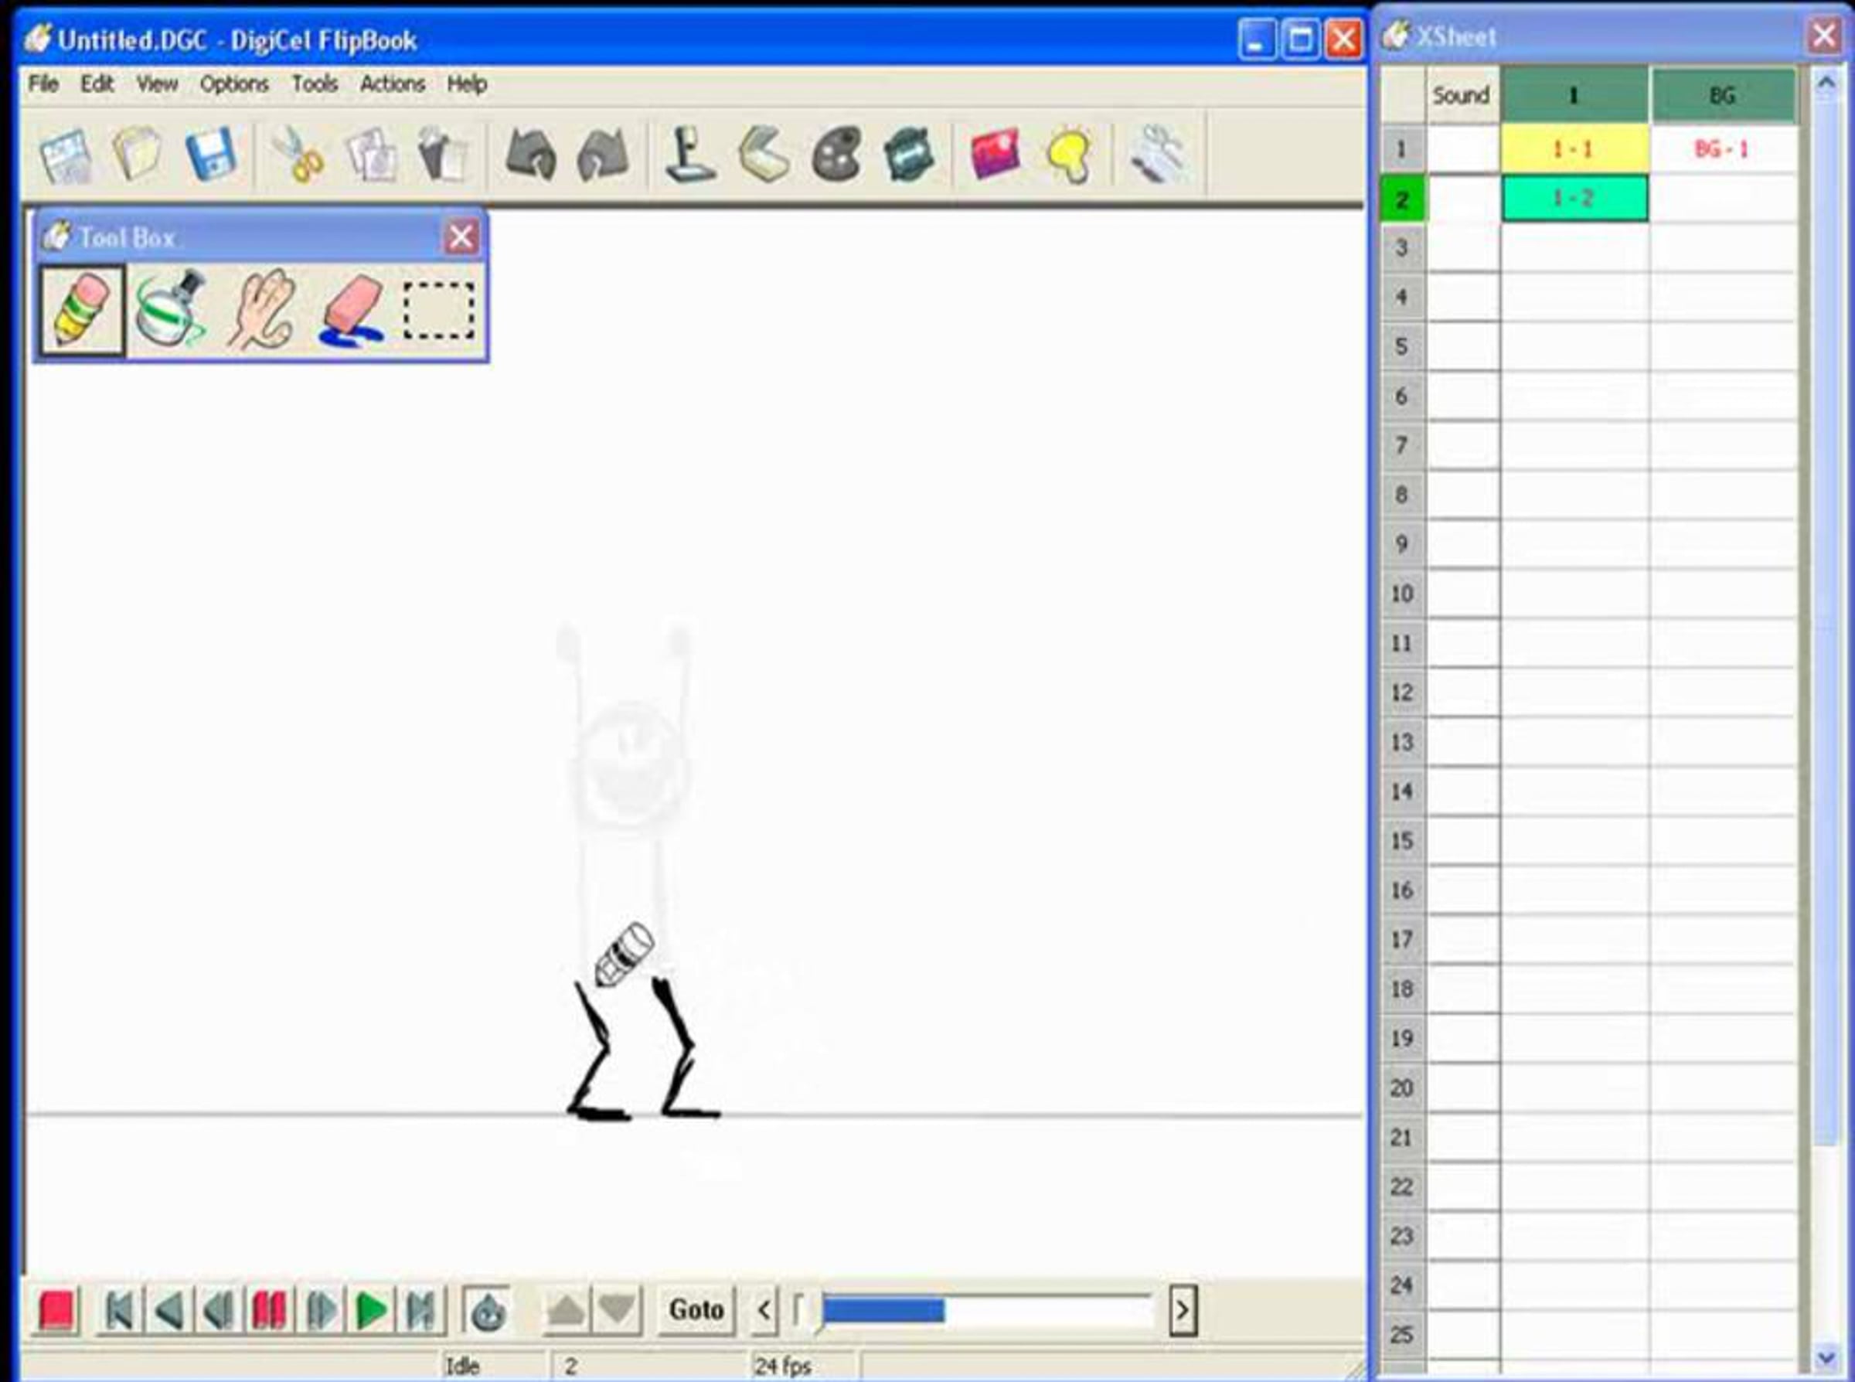Pick the Eraser tool

point(352,311)
